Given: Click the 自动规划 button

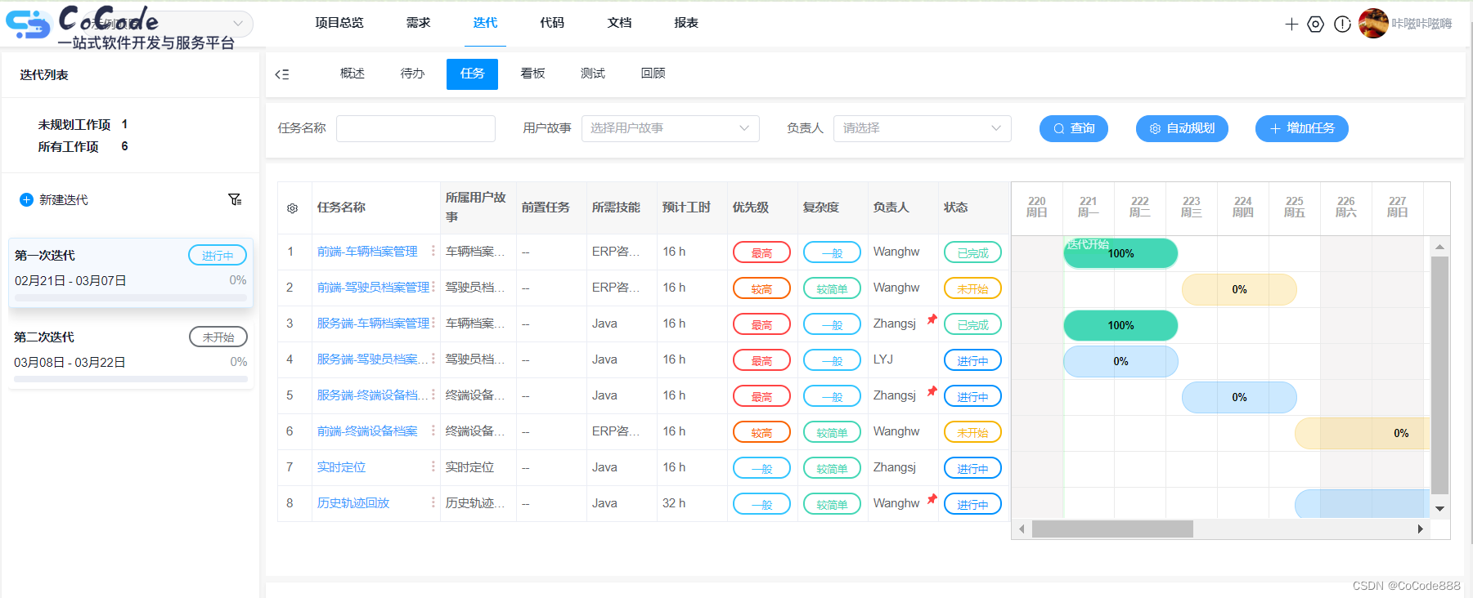Looking at the screenshot, I should 1182,128.
